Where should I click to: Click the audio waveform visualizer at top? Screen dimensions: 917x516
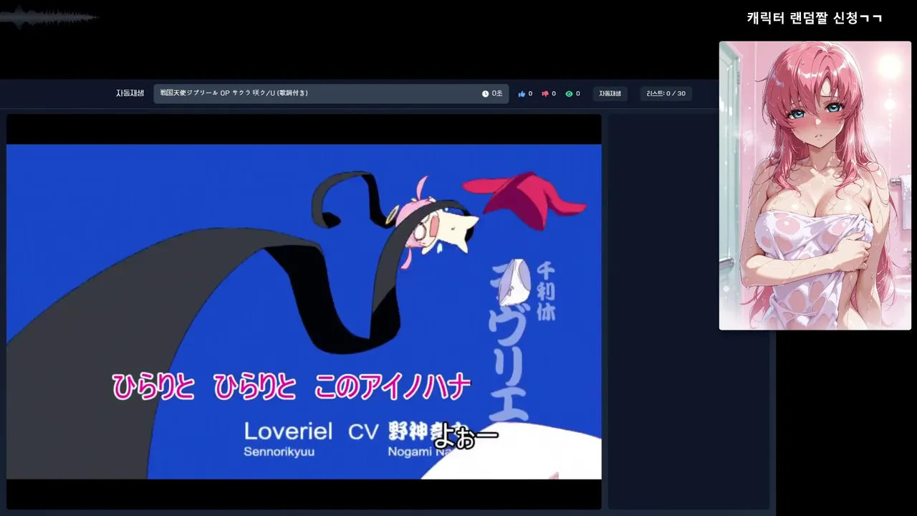[49, 17]
